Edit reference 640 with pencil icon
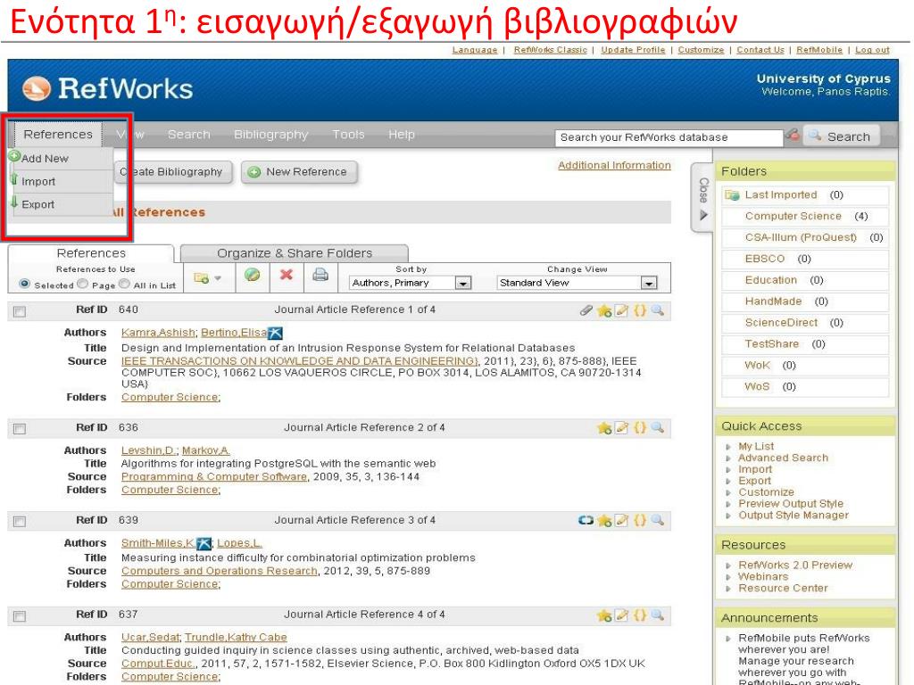Viewport: 914px width, 685px height. [x=622, y=310]
